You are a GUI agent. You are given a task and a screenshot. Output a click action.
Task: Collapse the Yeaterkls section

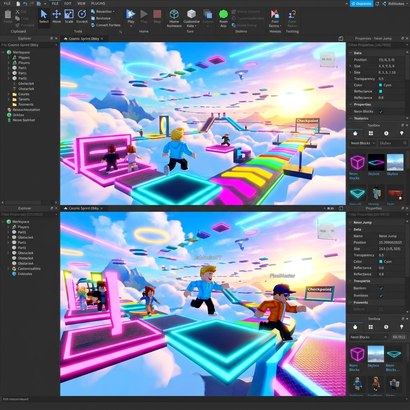(350, 119)
